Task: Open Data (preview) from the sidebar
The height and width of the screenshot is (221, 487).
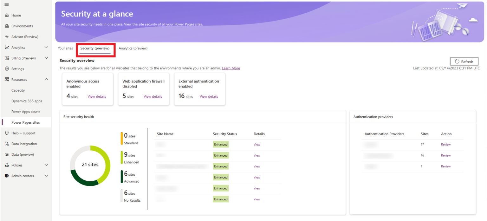Action: click(x=22, y=154)
